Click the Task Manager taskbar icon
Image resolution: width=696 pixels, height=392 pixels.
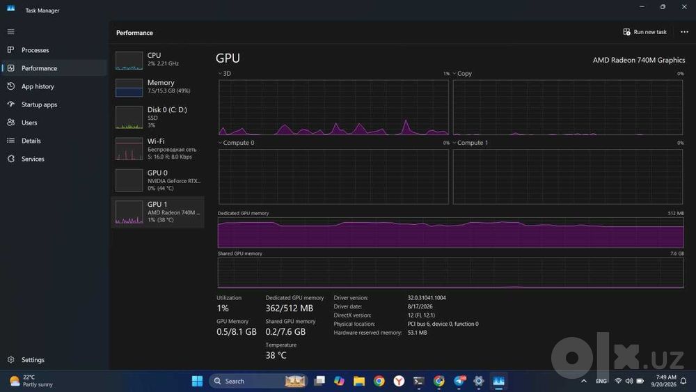(498, 381)
